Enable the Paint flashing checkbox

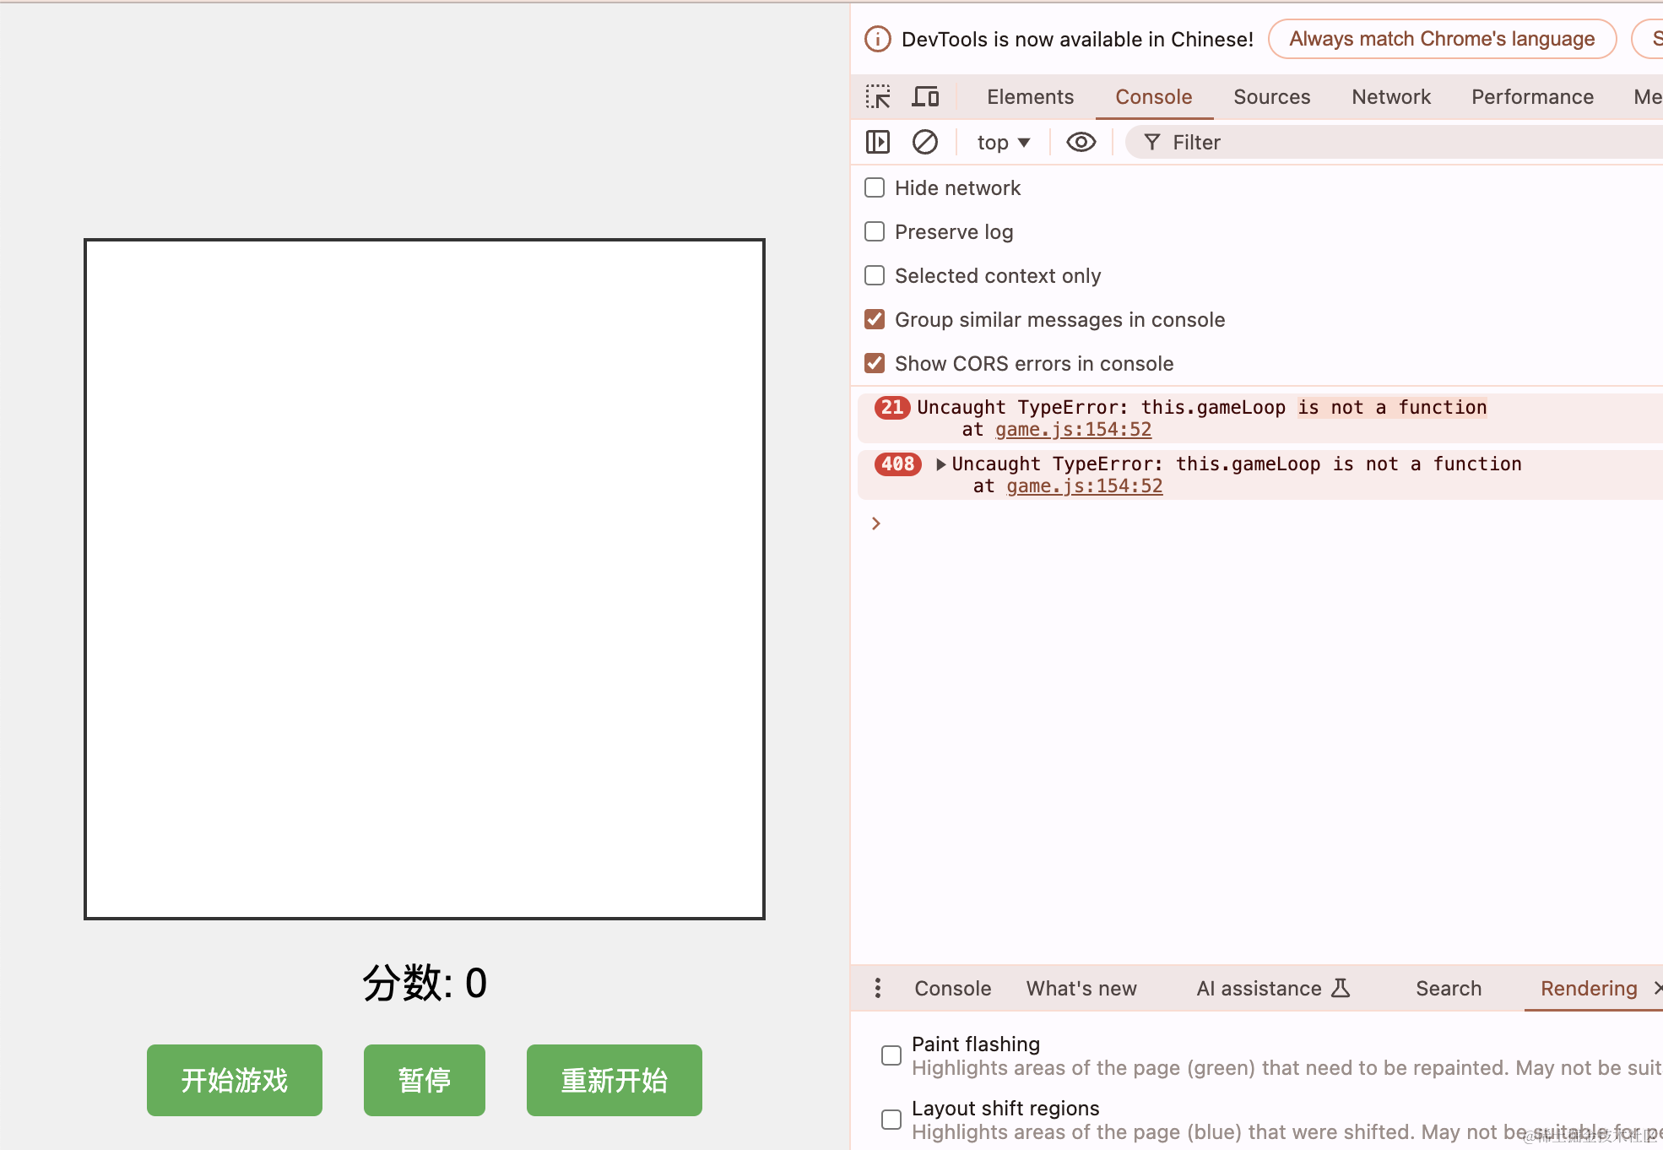click(x=891, y=1055)
